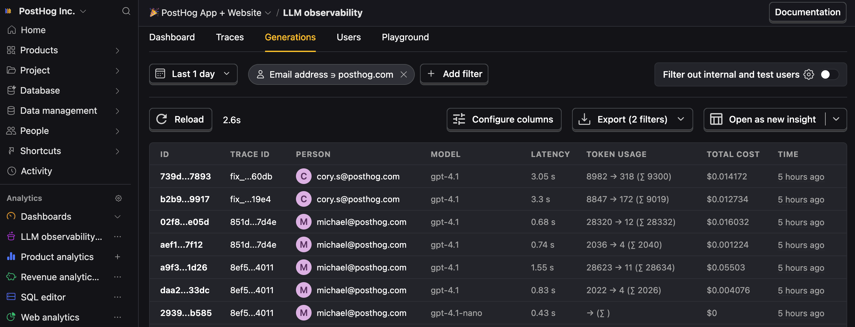Click the Web analytics pie icon
The image size is (855, 327).
[11, 317]
